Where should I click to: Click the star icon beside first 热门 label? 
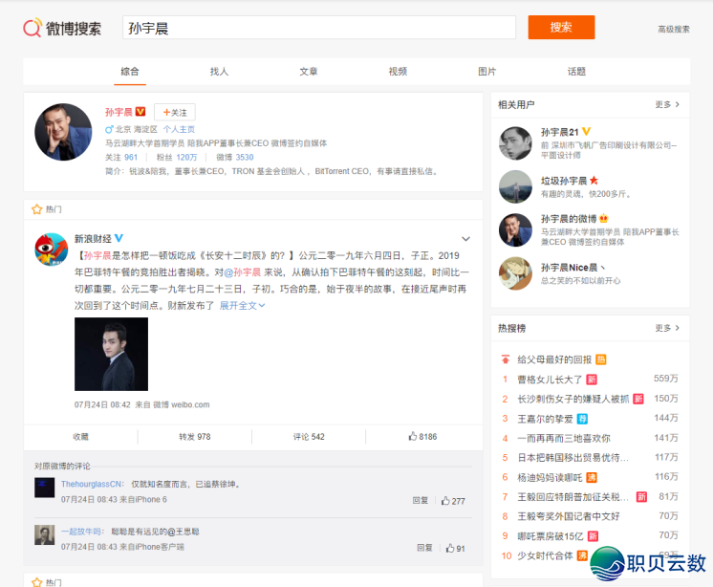tap(36, 209)
